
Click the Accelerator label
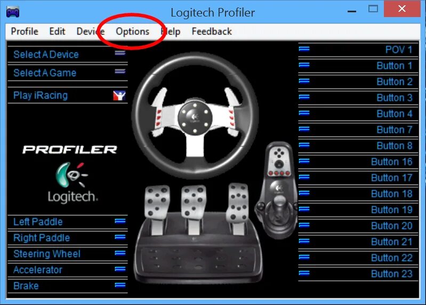tap(38, 270)
